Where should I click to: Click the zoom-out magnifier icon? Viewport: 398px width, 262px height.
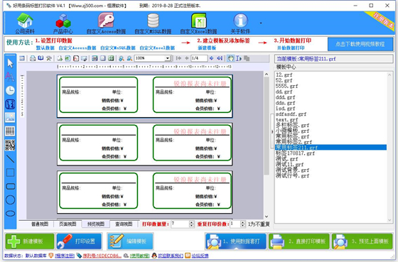click(x=129, y=58)
